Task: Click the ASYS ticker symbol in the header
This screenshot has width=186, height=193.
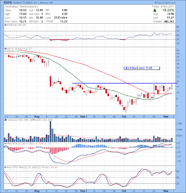Action: tap(8, 3)
